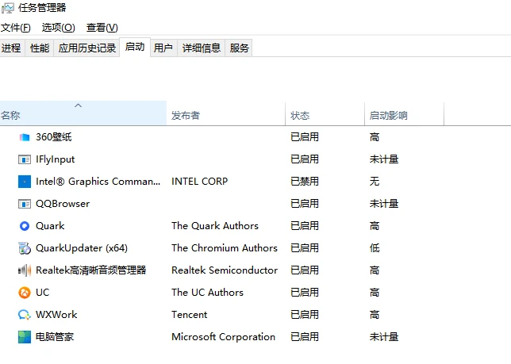Image resolution: width=511 pixels, height=364 pixels.
Task: Click the UC browser orange icon
Action: [25, 293]
